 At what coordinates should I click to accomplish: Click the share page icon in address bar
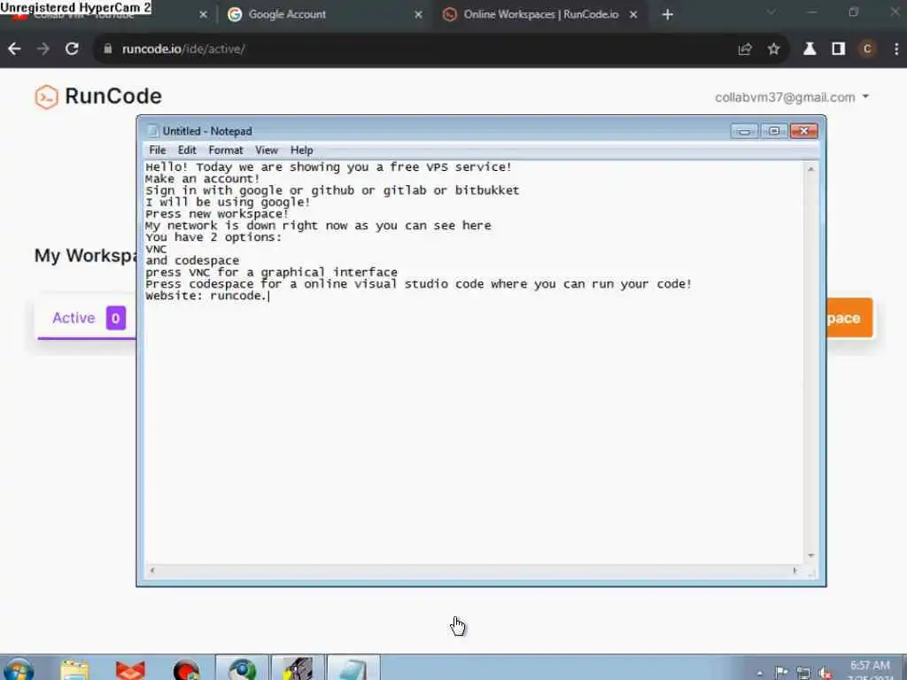pyautogui.click(x=745, y=50)
